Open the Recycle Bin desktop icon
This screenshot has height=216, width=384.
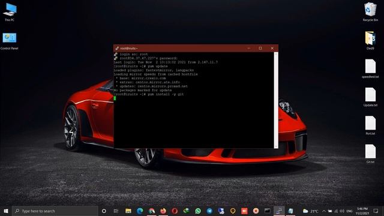[370, 12]
